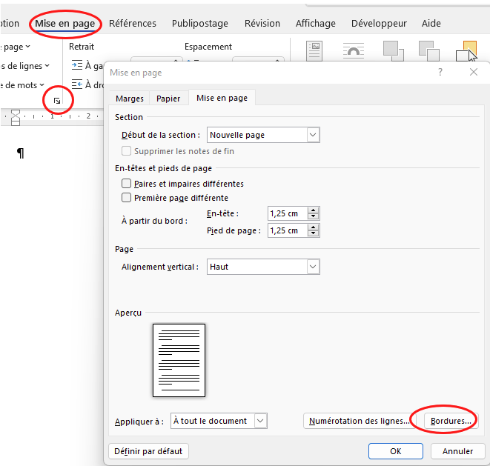Click the Selection Pane icon
Screen dimensions: 490x466
point(466,50)
